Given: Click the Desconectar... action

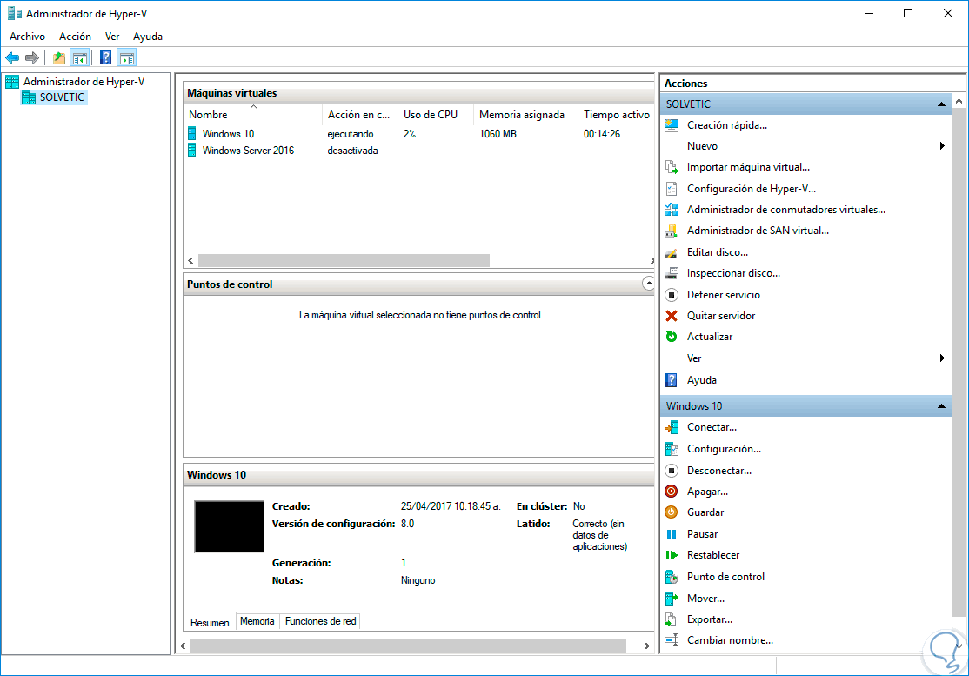Looking at the screenshot, I should click(719, 470).
